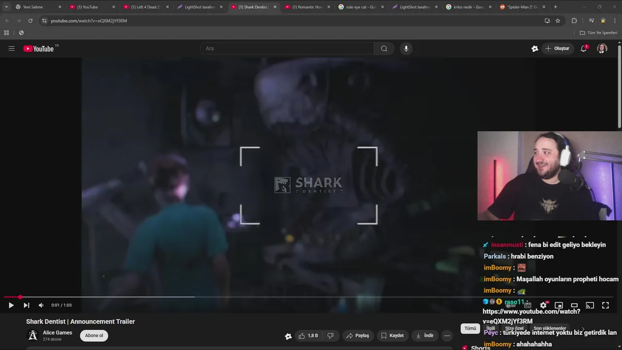Cast the video to a device
The height and width of the screenshot is (350, 622).
(590, 305)
